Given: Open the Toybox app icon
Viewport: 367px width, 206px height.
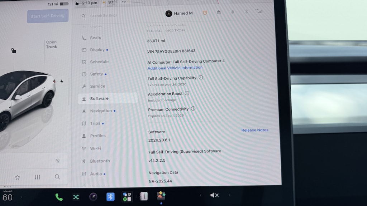Looking at the screenshot, I should [x=161, y=196].
